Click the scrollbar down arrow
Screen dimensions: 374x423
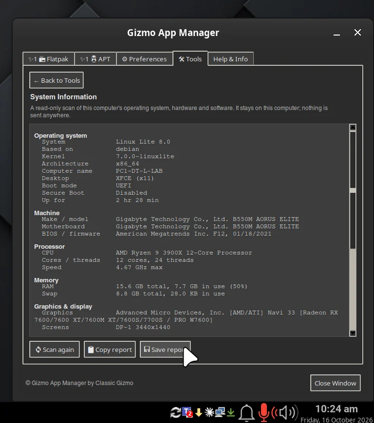pyautogui.click(x=353, y=333)
